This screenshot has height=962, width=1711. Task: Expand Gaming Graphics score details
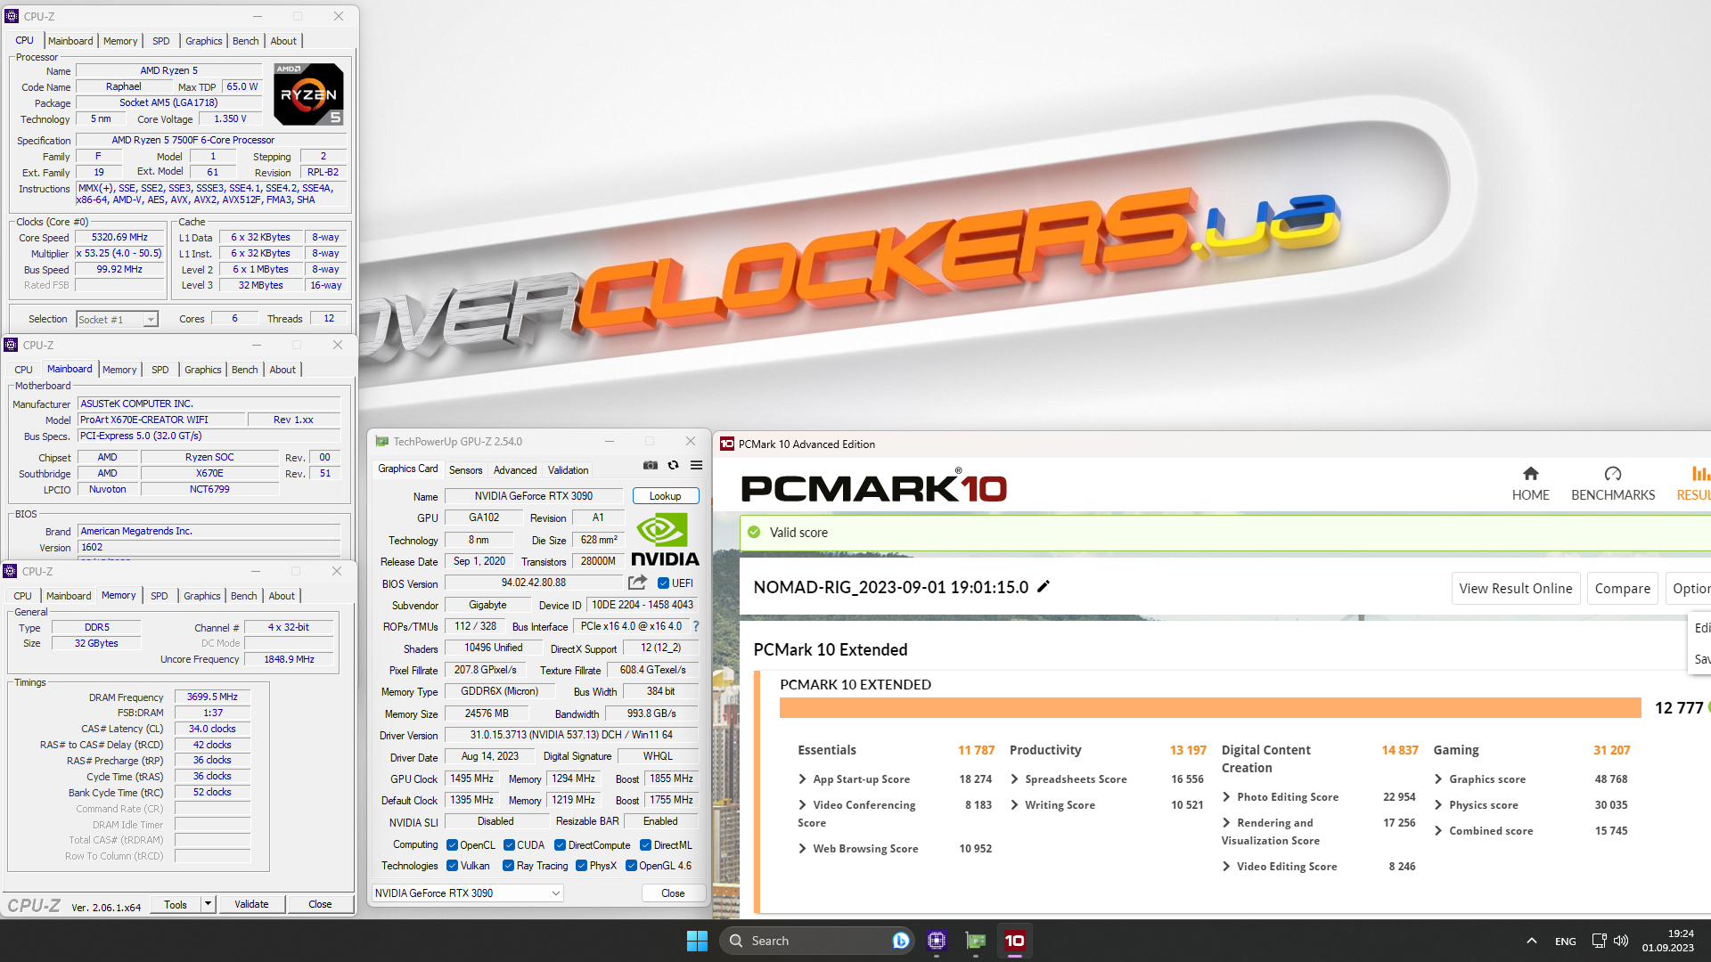click(x=1438, y=779)
